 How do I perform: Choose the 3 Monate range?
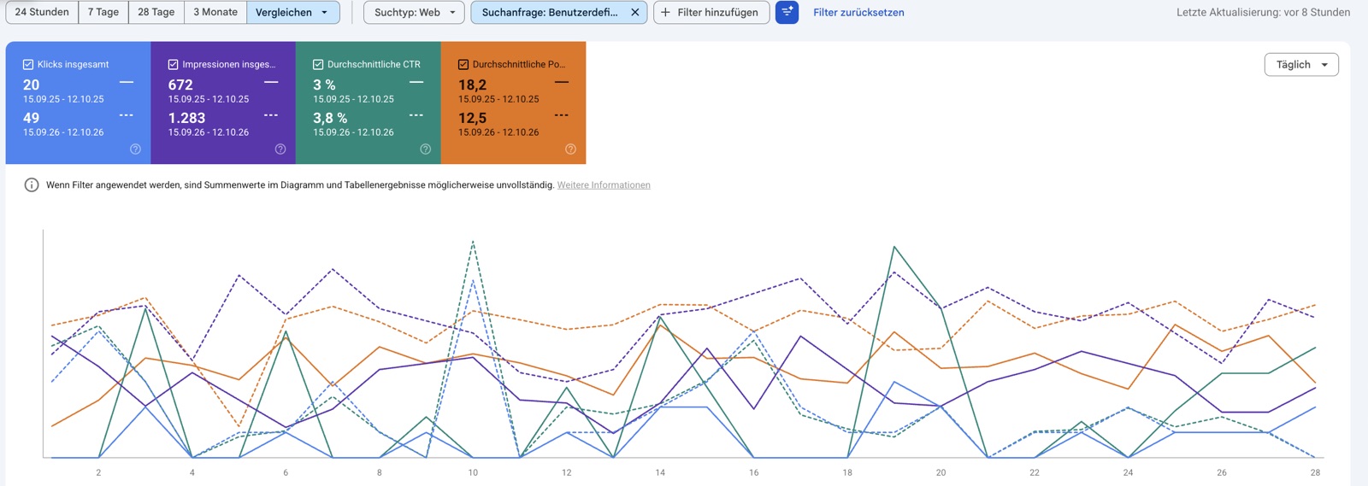click(215, 12)
